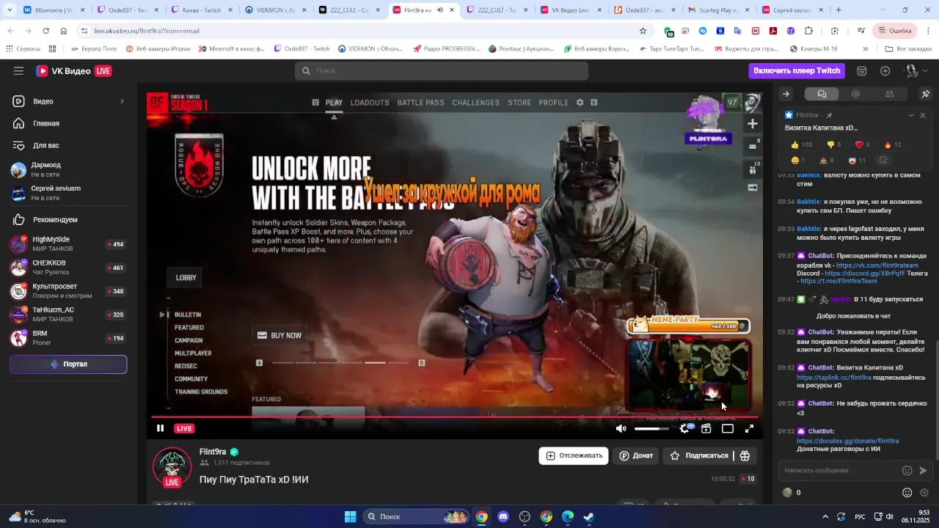939x528 pixels.
Task: Jump to LIVE in the player
Action: (184, 428)
